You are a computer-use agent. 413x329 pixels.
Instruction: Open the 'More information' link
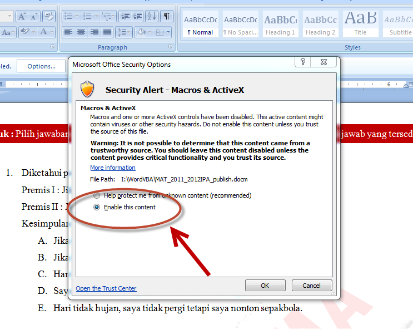[113, 168]
